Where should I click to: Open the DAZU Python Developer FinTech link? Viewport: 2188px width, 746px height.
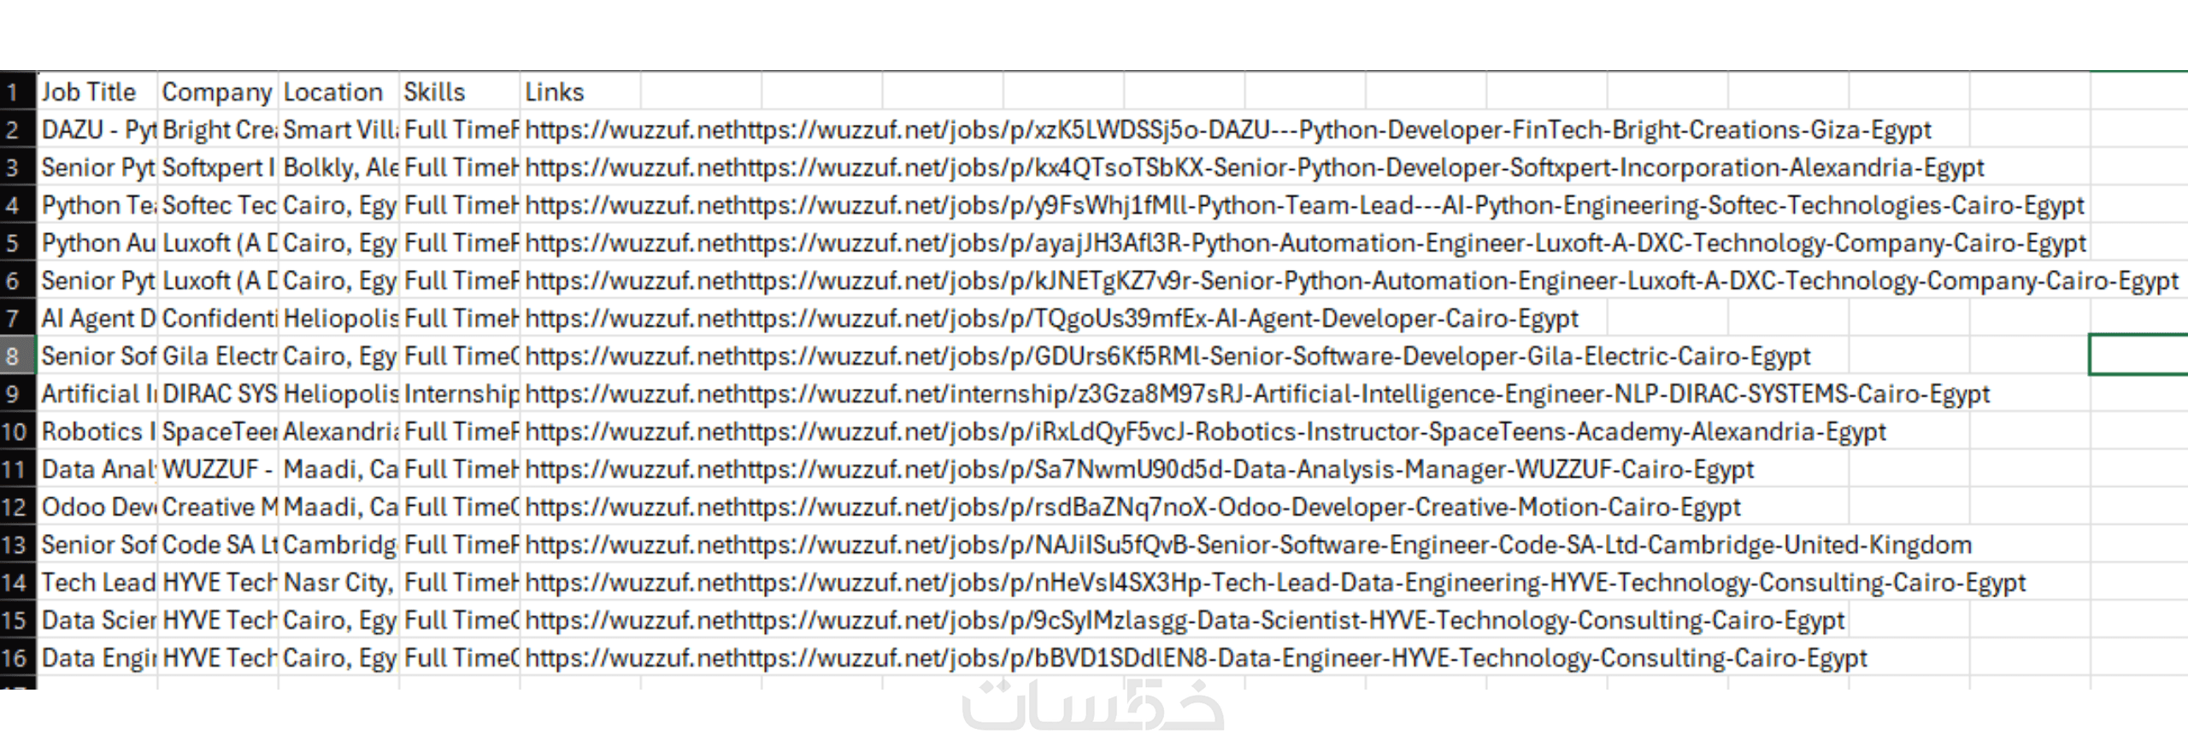click(x=1227, y=131)
